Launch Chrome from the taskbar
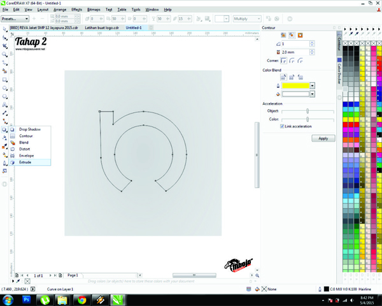The height and width of the screenshot is (306, 382). [x=81, y=298]
